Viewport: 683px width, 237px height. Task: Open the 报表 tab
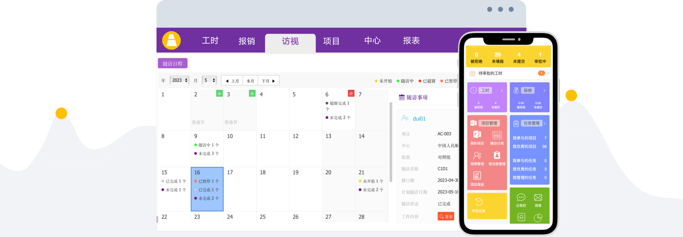coord(412,40)
